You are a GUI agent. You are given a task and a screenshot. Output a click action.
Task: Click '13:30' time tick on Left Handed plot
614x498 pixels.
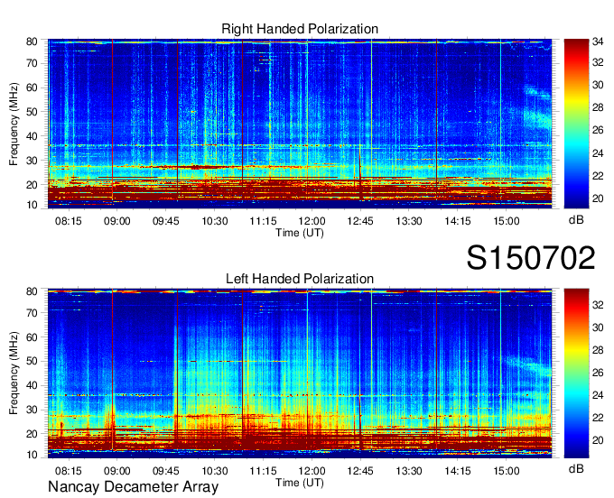[x=409, y=471]
